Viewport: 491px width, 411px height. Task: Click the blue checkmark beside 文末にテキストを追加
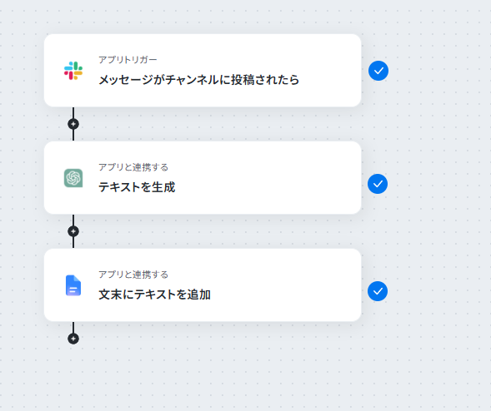[x=378, y=291]
